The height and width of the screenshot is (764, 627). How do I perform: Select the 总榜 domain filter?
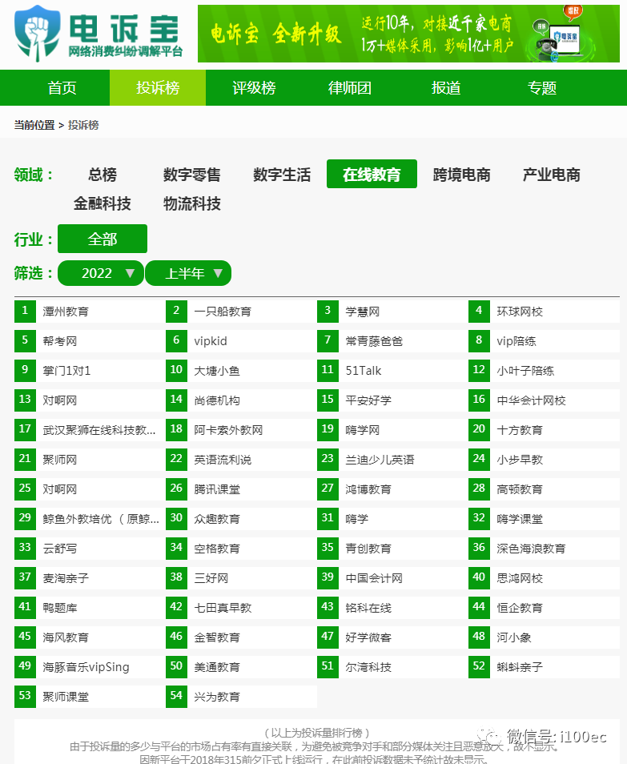(102, 175)
